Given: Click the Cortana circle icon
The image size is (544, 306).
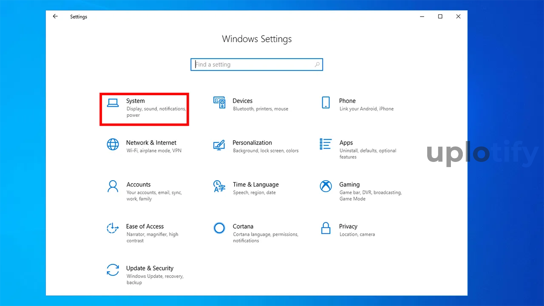Looking at the screenshot, I should coord(219,228).
